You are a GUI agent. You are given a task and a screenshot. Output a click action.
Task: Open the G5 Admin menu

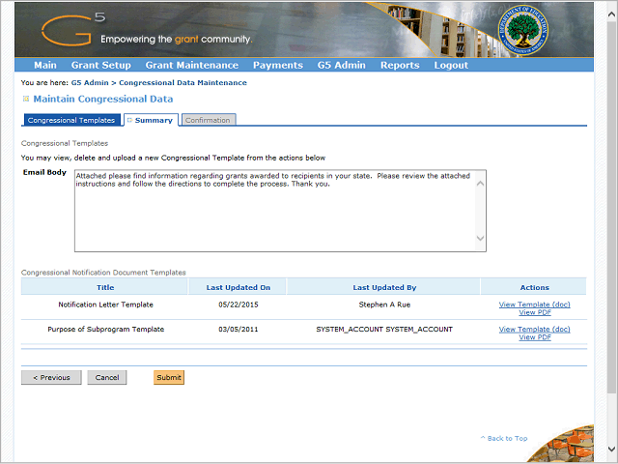pos(341,65)
